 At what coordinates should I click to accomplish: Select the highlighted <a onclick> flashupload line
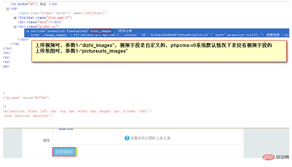point(157,33)
